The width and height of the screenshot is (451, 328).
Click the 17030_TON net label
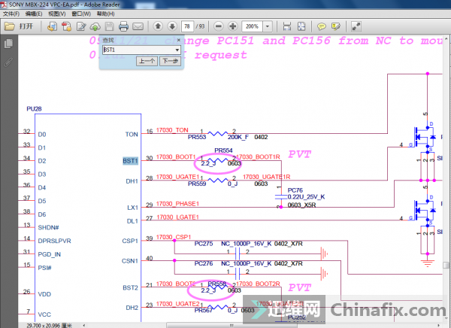(x=172, y=130)
